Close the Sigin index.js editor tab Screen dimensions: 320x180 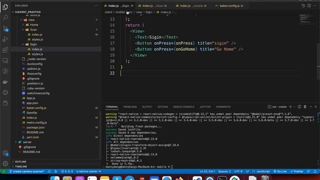pyautogui.click(x=132, y=5)
